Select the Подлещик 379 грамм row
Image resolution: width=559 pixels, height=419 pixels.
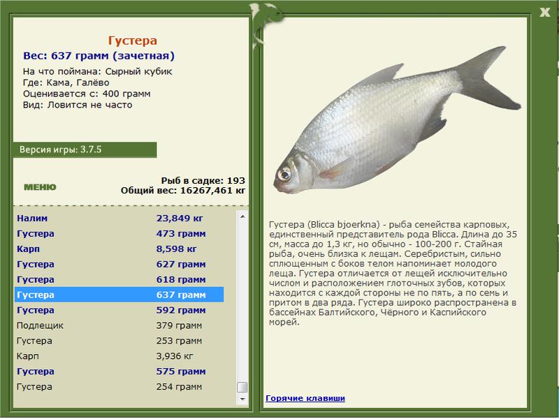119,325
